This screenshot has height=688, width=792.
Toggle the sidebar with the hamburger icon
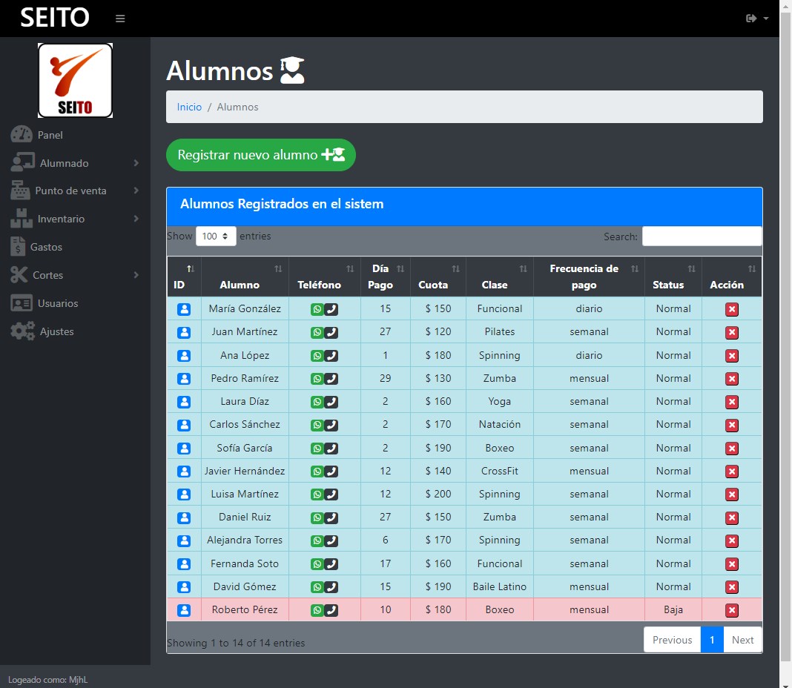[x=120, y=19]
